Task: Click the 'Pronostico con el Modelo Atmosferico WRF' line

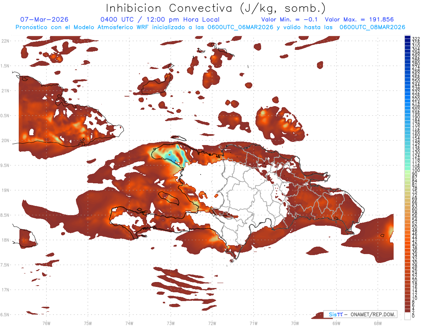Action: [210, 27]
